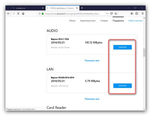Click the forward navigation arrow
The width and height of the screenshot is (151, 116).
click(13, 13)
